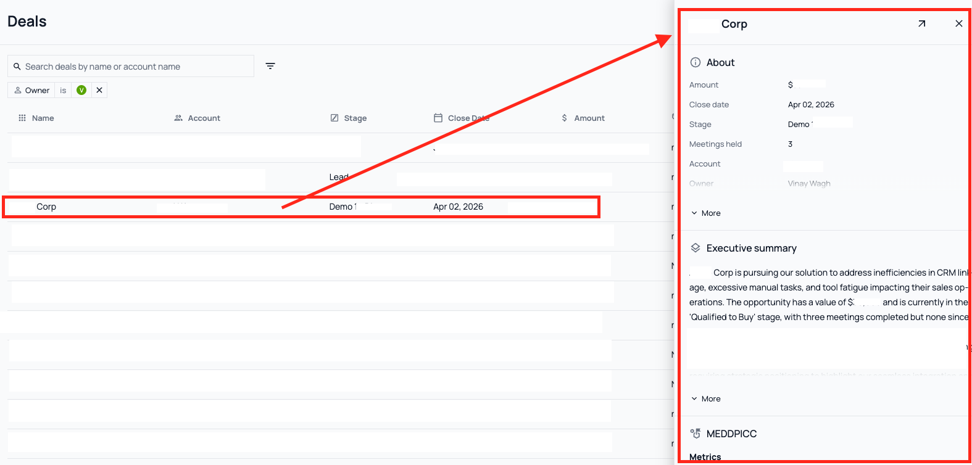
Task: Open the Corp deal row
Action: point(46,207)
